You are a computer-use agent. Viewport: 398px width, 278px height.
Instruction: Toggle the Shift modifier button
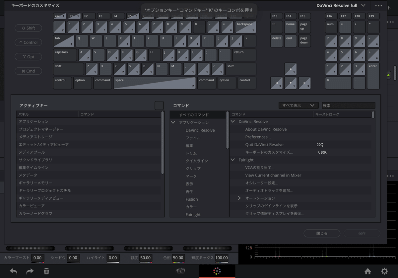point(29,28)
